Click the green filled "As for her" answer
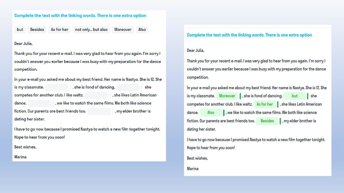This screenshot has width=344, height=193. coord(264,104)
